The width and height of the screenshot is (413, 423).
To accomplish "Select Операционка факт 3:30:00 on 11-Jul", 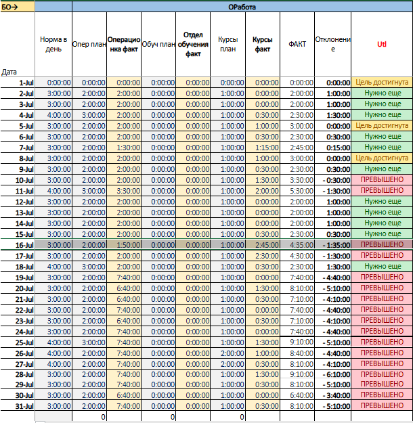I will (x=124, y=191).
